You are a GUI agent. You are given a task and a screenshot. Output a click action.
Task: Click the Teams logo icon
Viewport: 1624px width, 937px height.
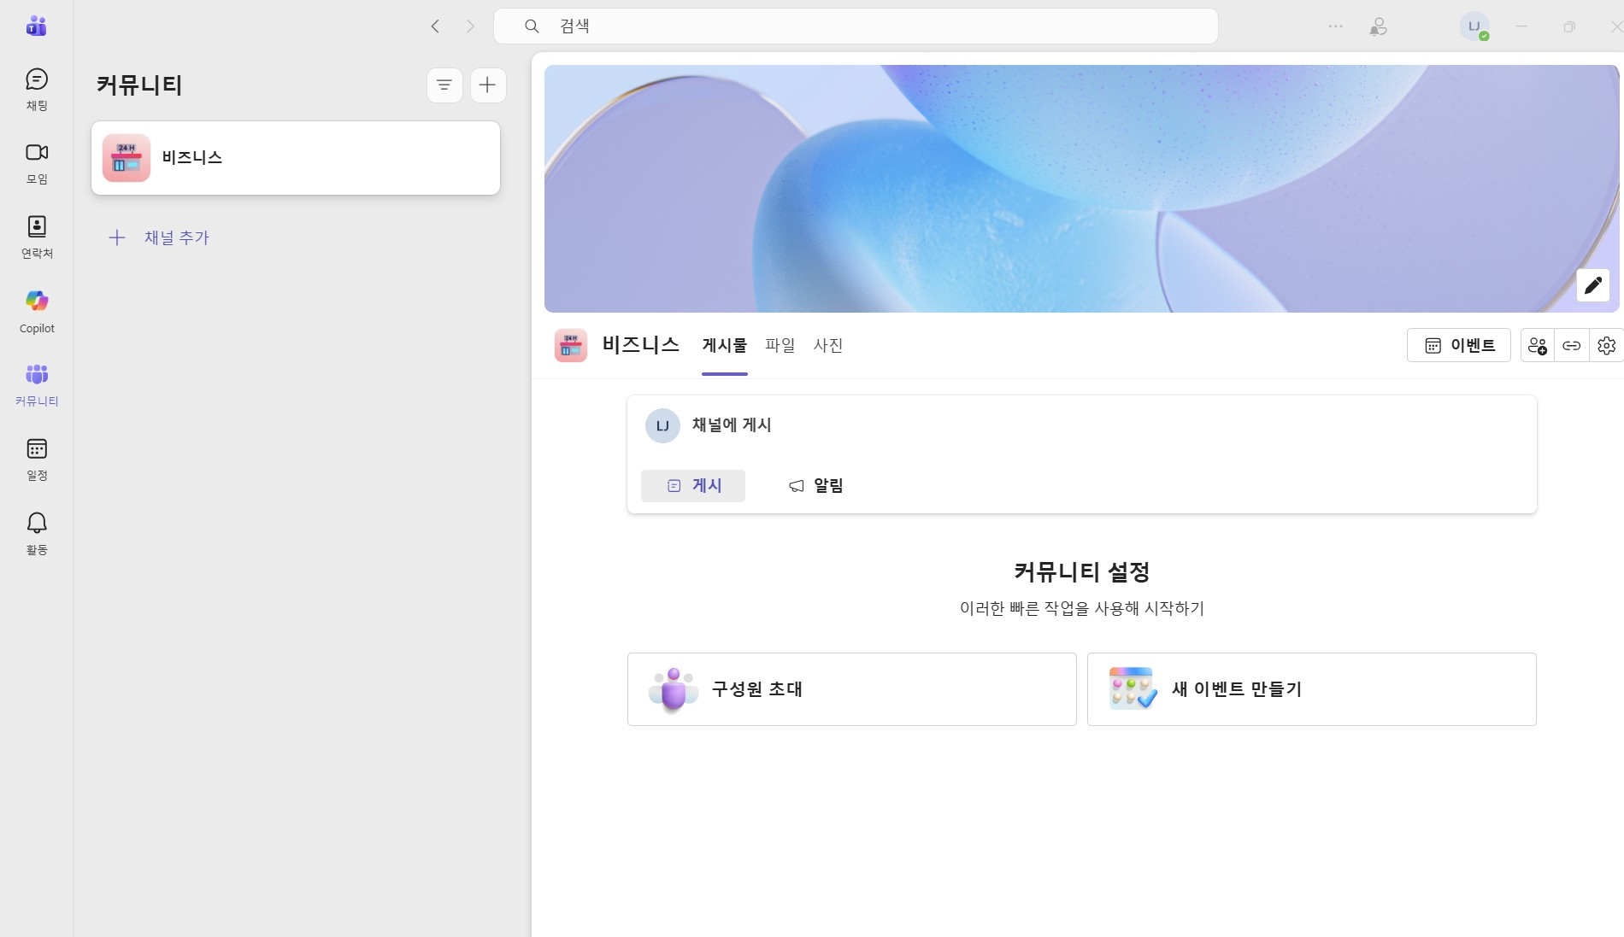point(36,26)
